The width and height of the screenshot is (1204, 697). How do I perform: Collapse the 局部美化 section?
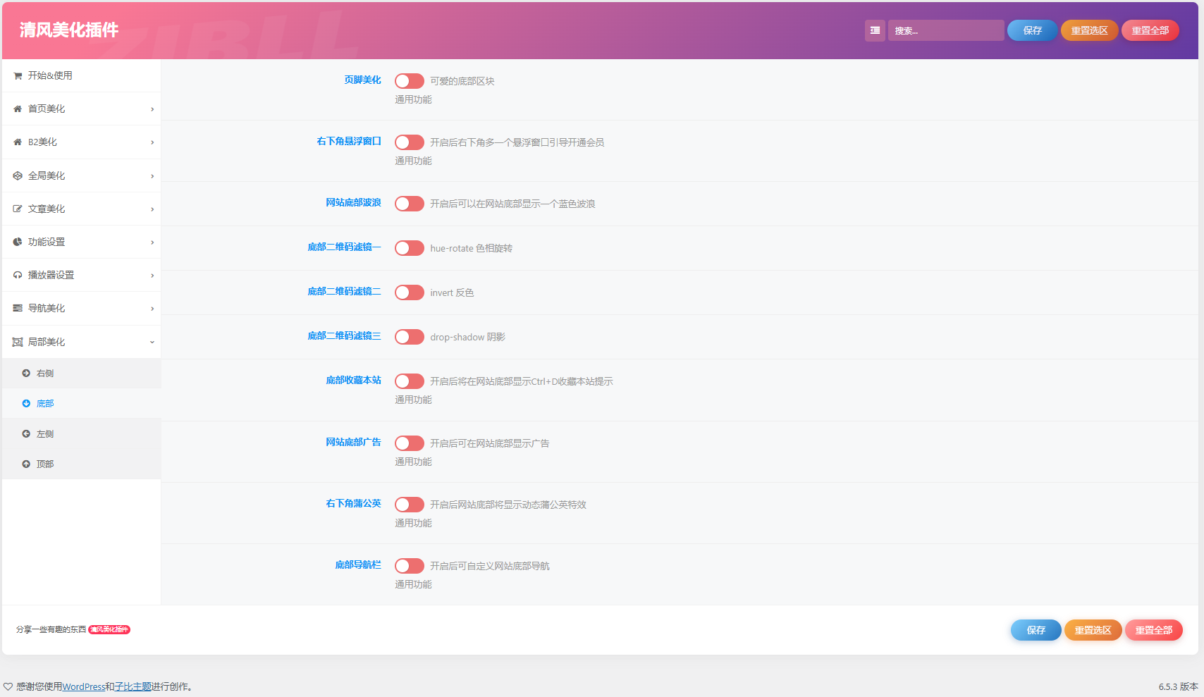(152, 341)
